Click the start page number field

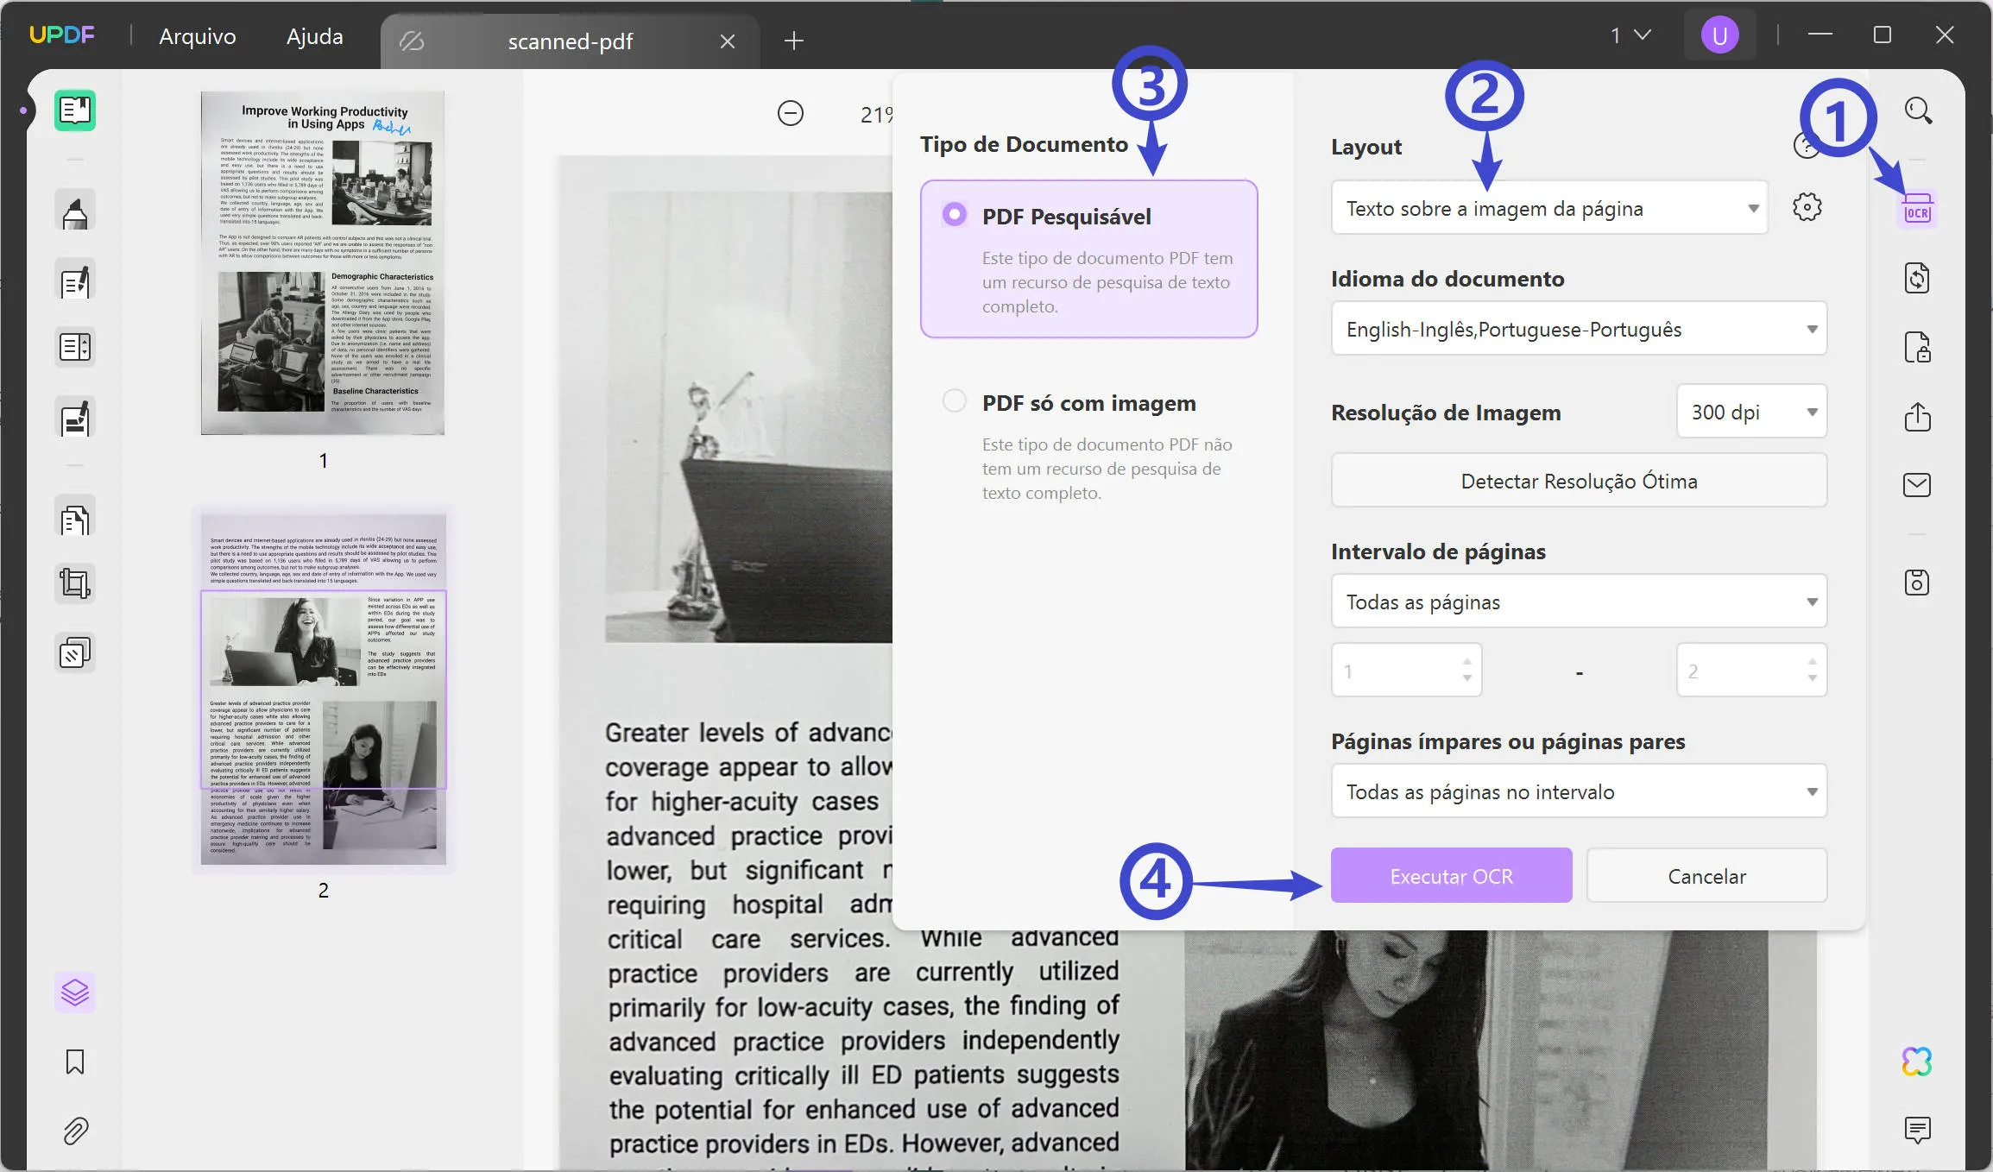(1406, 670)
